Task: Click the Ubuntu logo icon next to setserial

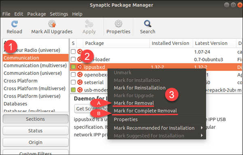Action: coord(80,82)
